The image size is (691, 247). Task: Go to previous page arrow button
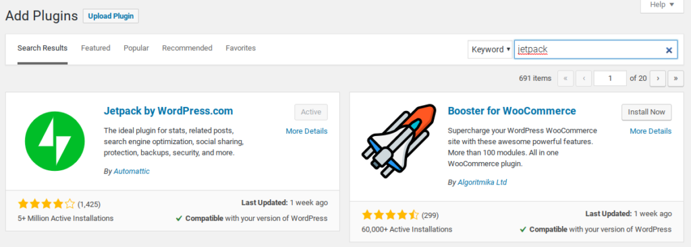(584, 78)
